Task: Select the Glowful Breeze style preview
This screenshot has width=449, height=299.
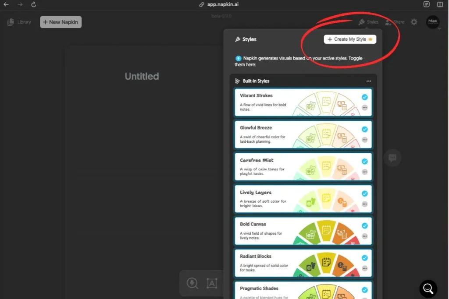Action: 326,136
